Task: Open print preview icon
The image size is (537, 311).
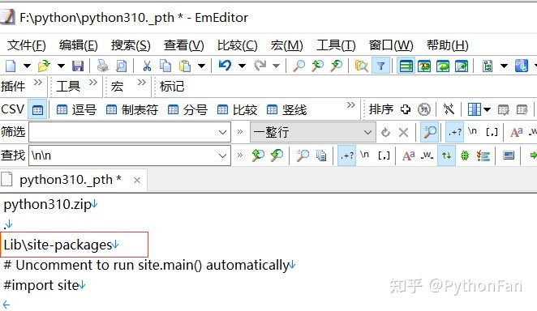Action: point(121,66)
